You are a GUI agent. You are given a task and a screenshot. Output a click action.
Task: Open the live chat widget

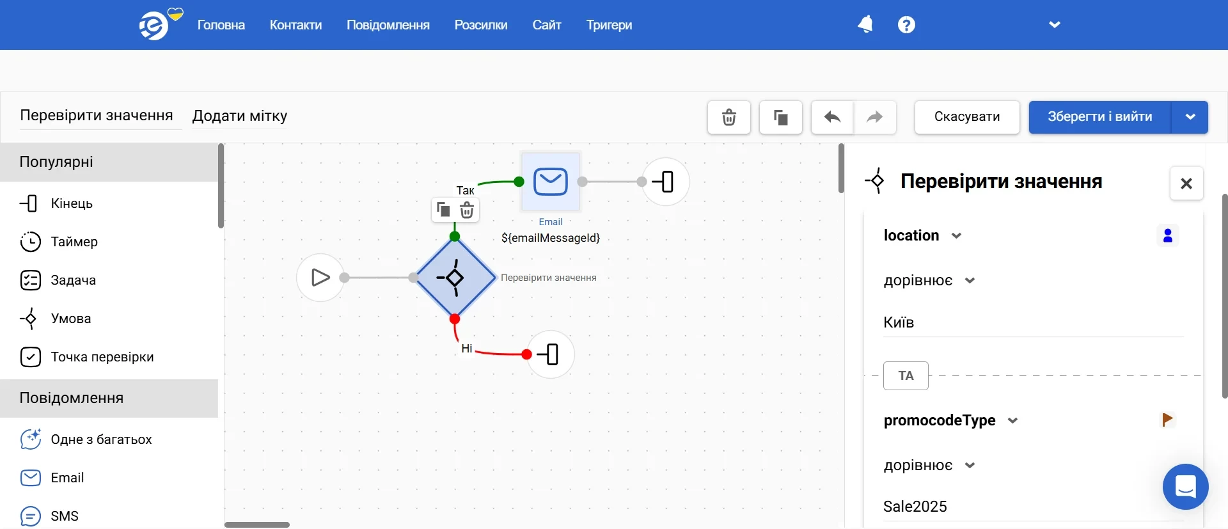click(1185, 487)
